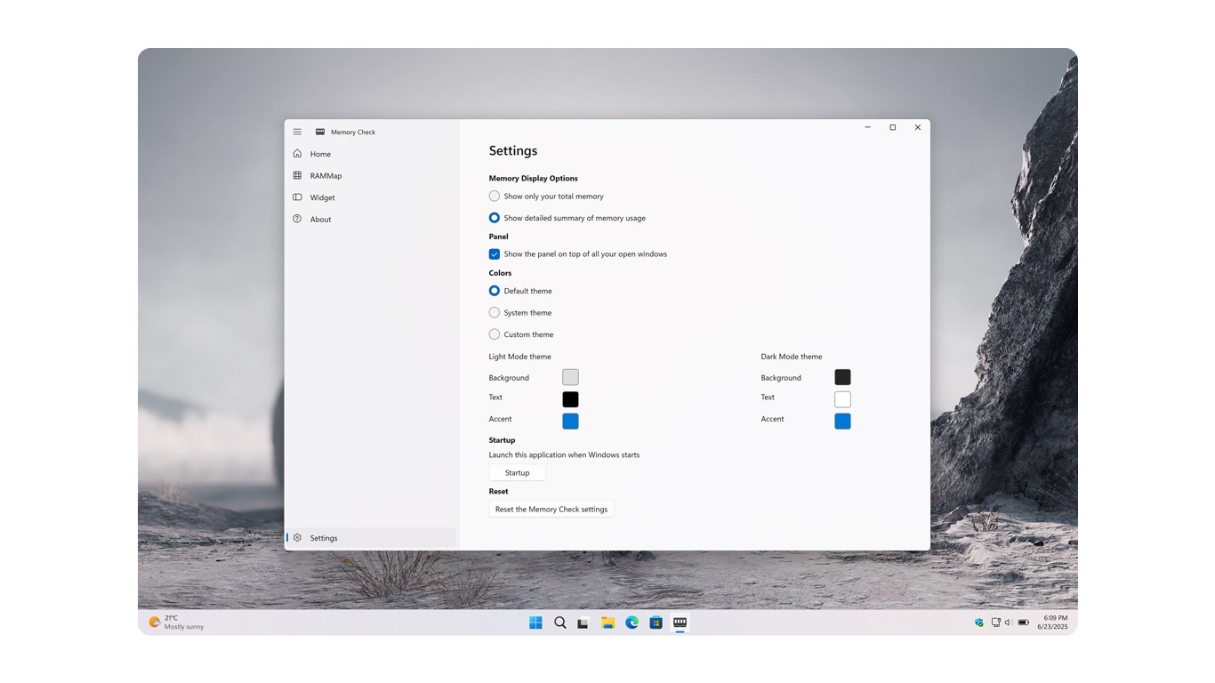Viewport: 1215px width, 683px height.
Task: Open the weather widget in taskbar
Action: (176, 623)
